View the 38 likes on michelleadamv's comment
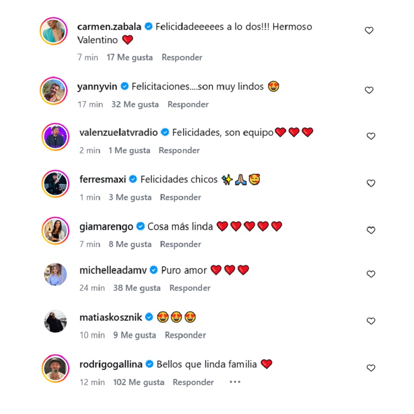Viewport: 414px width, 414px height. click(137, 288)
